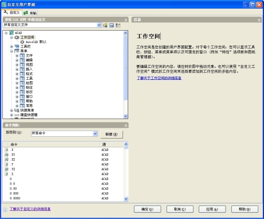Select the 自定义 tab
This screenshot has height=219, width=264.
click(x=12, y=12)
